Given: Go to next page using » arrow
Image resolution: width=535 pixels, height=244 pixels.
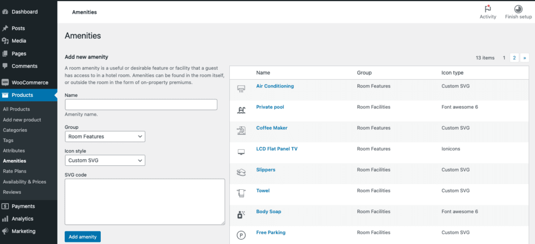Looking at the screenshot, I should (x=525, y=58).
